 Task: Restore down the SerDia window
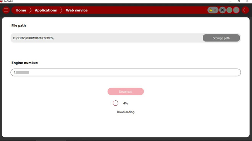(239, 1)
